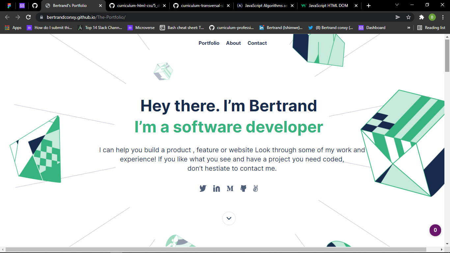Image resolution: width=450 pixels, height=253 pixels.
Task: Open the tab search dropdown arrow
Action: (x=397, y=5)
